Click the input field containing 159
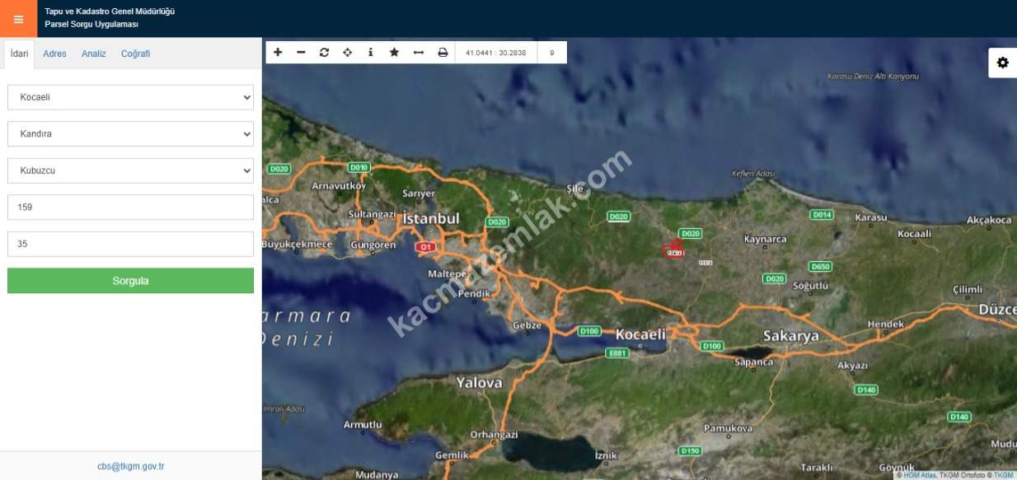This screenshot has width=1017, height=480. point(130,207)
